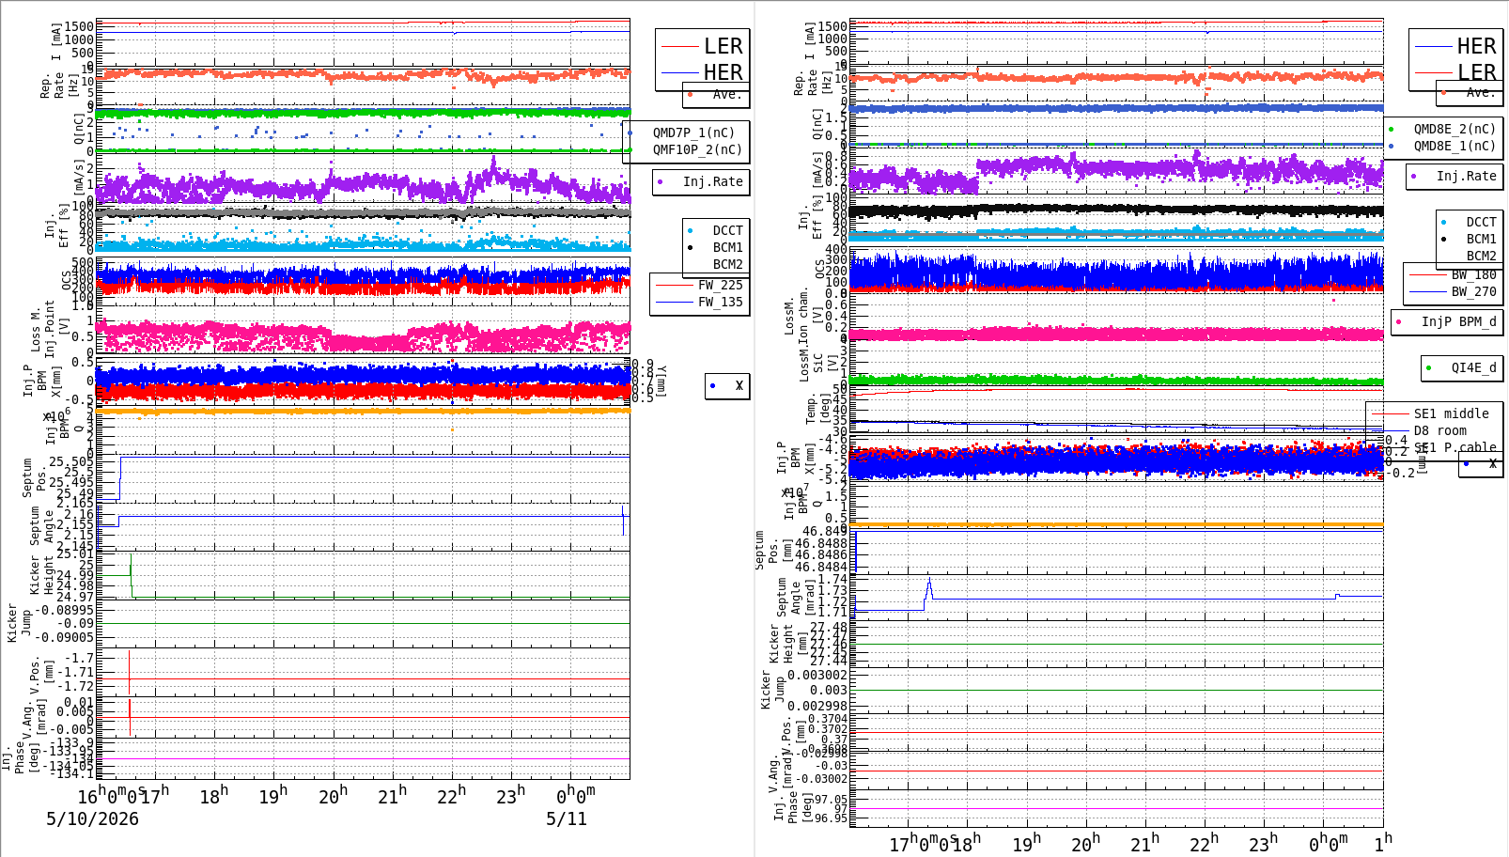
Task: Click Inj.Rate legend in right plot
Action: [1455, 176]
